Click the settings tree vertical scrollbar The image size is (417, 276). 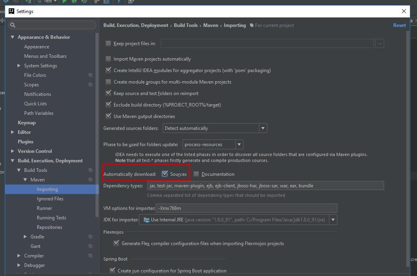(x=97, y=125)
